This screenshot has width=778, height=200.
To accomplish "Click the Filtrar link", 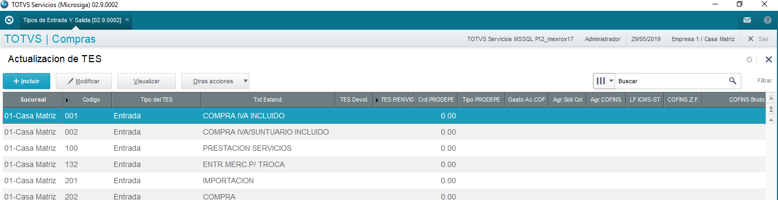I will [x=764, y=81].
